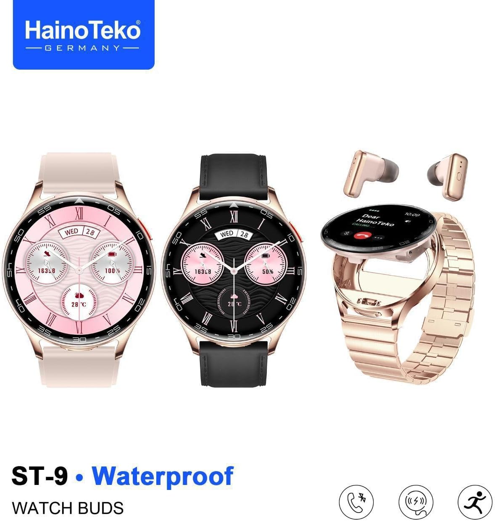Image resolution: width=495 pixels, height=521 pixels.
Task: Click the HainoTeko Germany logo
Action: [84, 34]
